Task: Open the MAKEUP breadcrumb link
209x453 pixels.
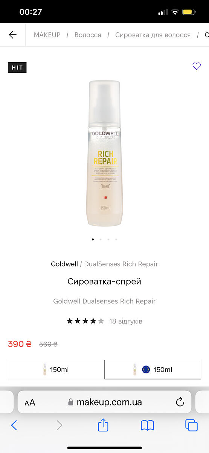Action: click(47, 35)
